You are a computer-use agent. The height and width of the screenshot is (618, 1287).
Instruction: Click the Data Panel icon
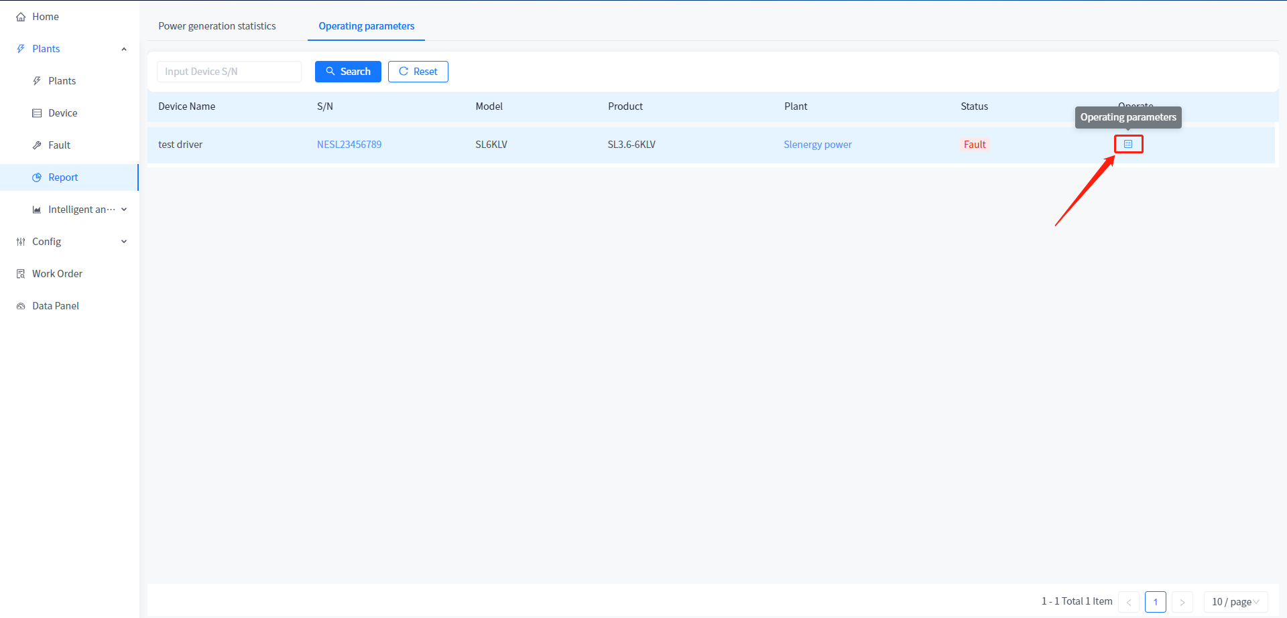[21, 306]
